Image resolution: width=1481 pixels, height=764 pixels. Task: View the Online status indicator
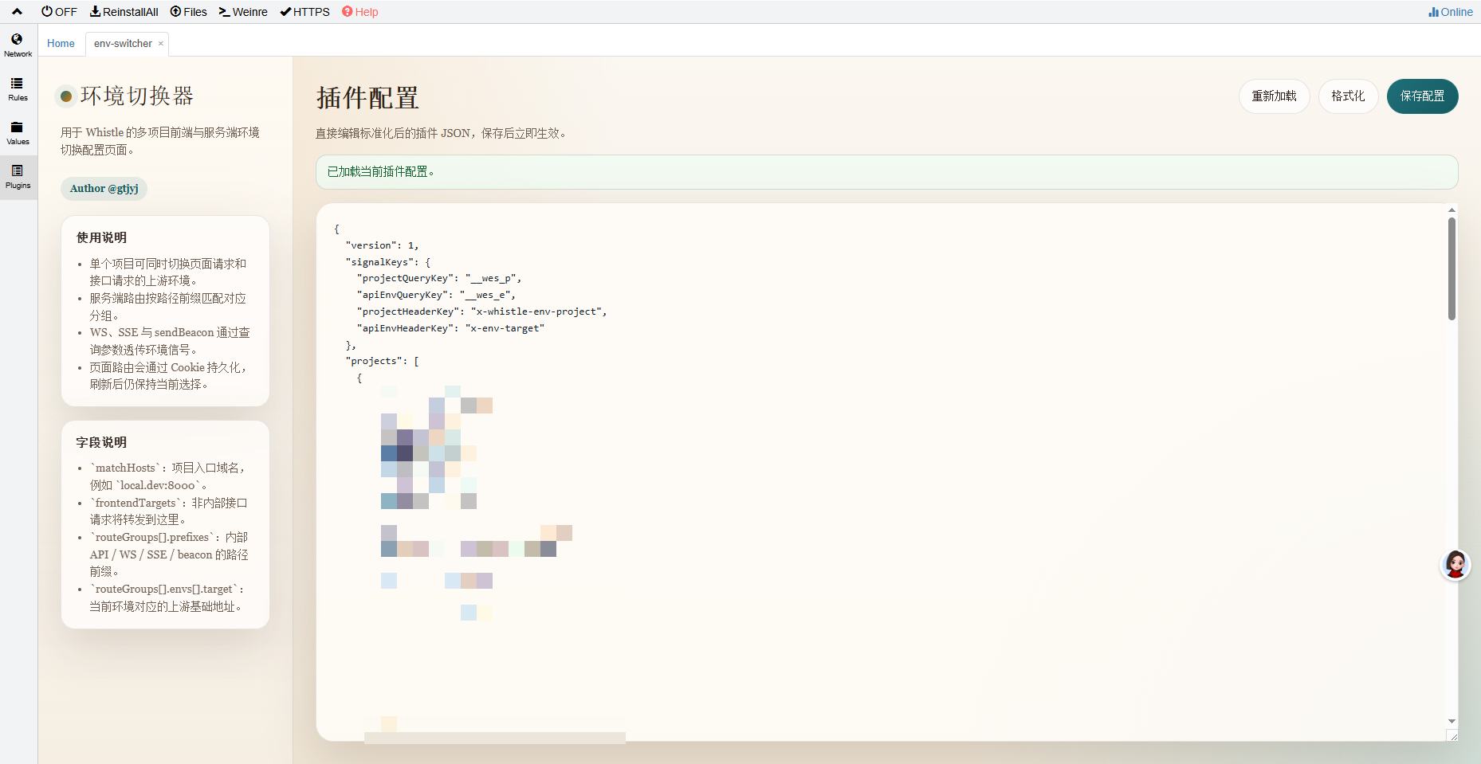tap(1450, 12)
